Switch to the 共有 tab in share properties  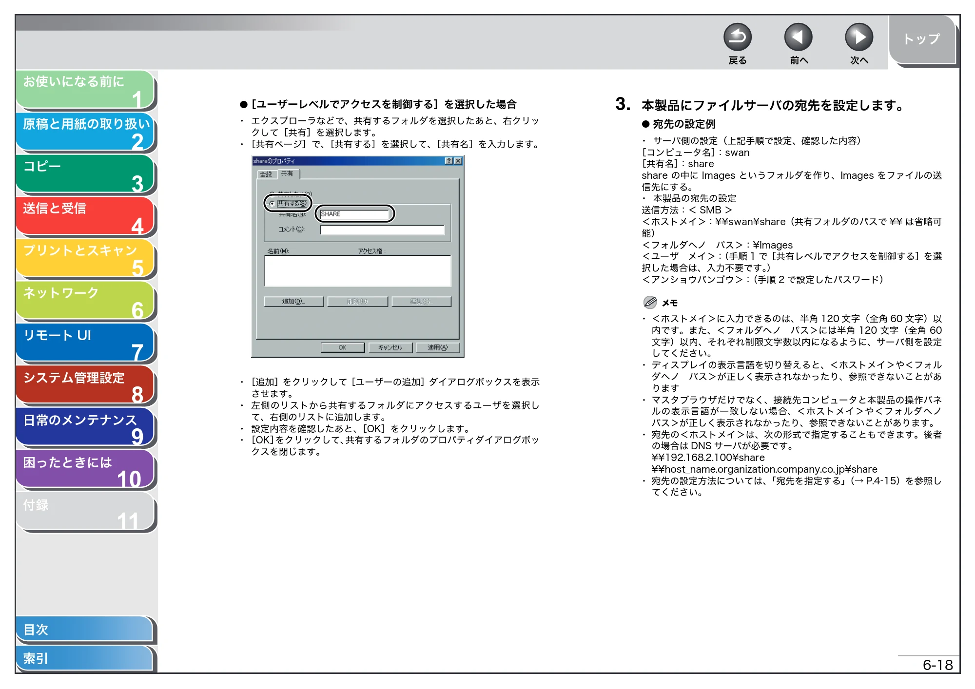[288, 173]
